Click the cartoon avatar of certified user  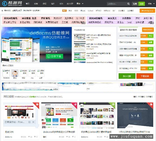(x=15, y=73)
